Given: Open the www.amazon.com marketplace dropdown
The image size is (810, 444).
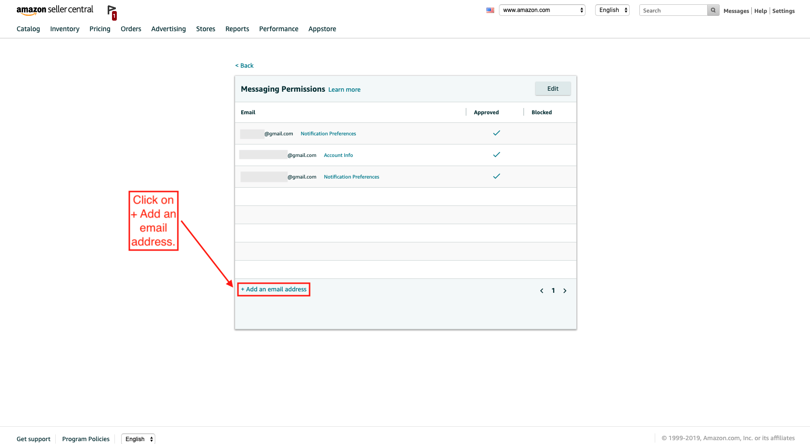Looking at the screenshot, I should (x=542, y=10).
